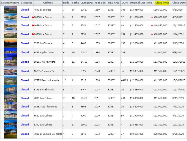Select close price $20,000,000

(160, 134)
